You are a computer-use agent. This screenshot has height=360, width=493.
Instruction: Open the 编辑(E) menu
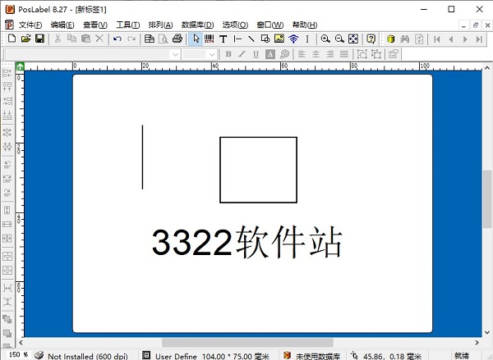point(62,25)
